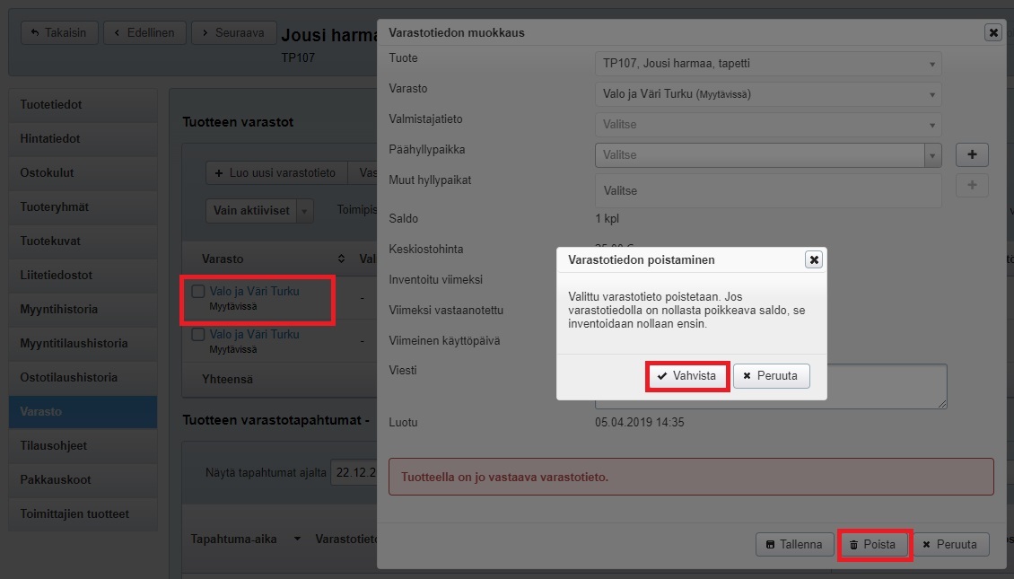Go to the previous product with Edellinen
The height and width of the screenshot is (579, 1014).
(144, 33)
